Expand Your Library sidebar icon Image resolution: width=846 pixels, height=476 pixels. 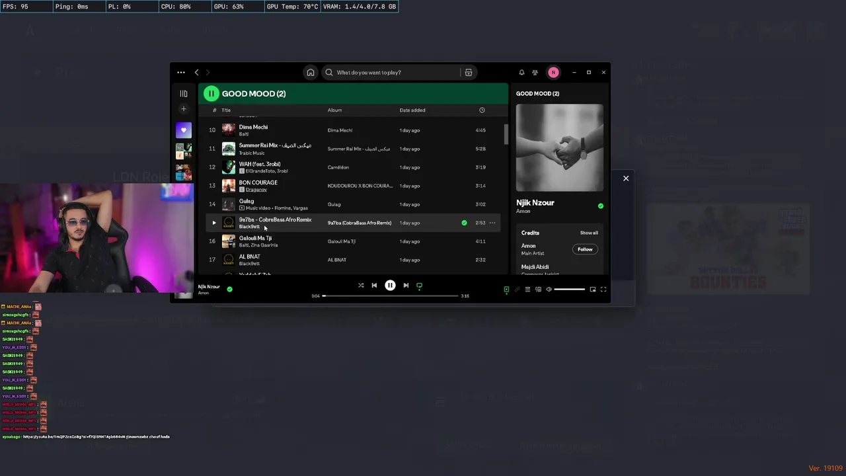pyautogui.click(x=184, y=94)
